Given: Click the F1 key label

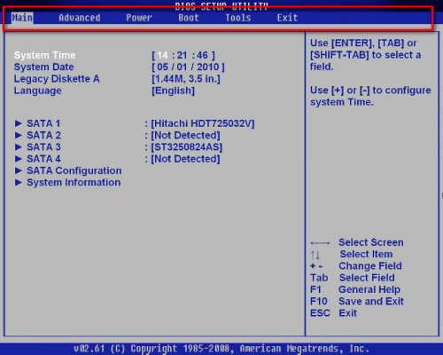Looking at the screenshot, I should click(315, 289).
